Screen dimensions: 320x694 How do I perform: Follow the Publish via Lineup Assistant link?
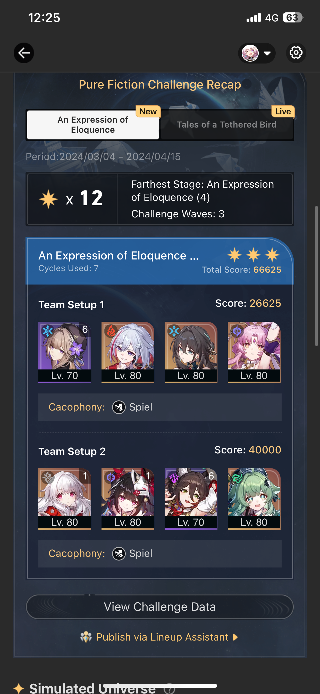point(162,637)
